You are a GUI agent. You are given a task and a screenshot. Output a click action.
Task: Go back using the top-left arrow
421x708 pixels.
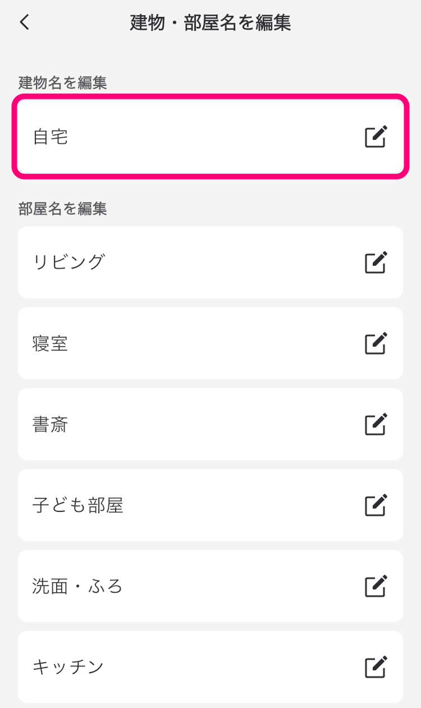coord(24,22)
